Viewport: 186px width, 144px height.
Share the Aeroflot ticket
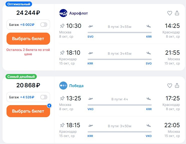[x=177, y=13]
